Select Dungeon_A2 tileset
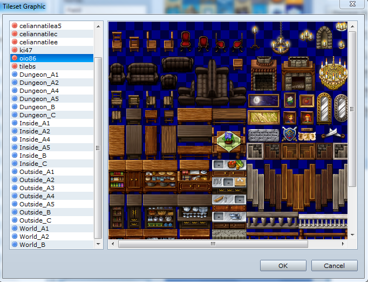 coord(52,83)
